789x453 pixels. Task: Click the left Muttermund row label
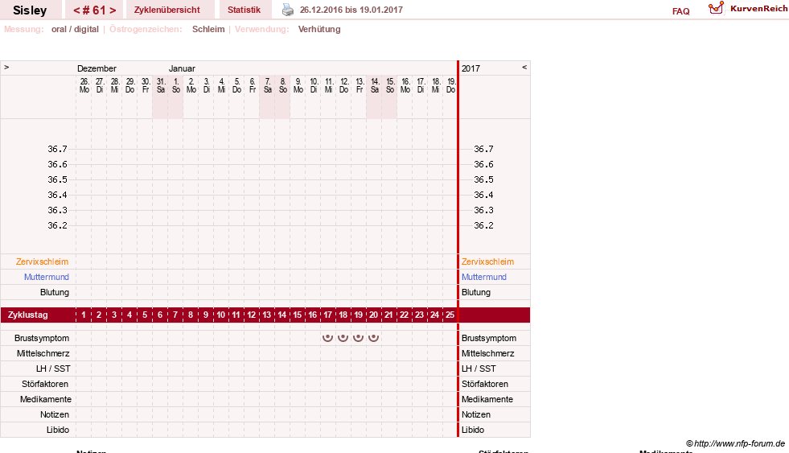point(47,277)
